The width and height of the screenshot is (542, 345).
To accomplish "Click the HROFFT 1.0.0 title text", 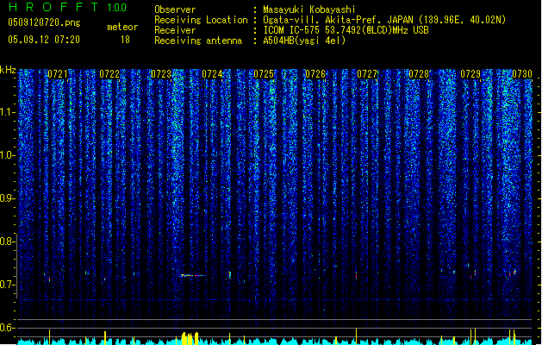I will [x=68, y=7].
